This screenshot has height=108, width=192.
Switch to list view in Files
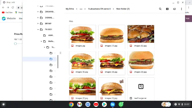click(x=167, y=9)
